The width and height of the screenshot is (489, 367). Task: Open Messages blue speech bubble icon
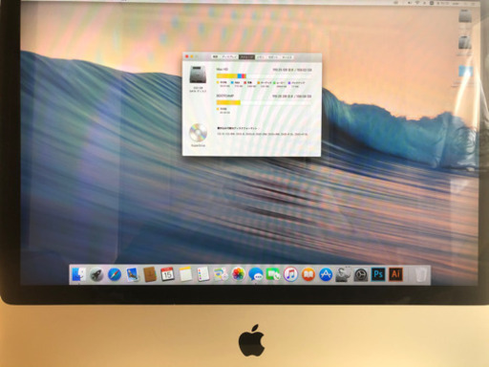256,274
